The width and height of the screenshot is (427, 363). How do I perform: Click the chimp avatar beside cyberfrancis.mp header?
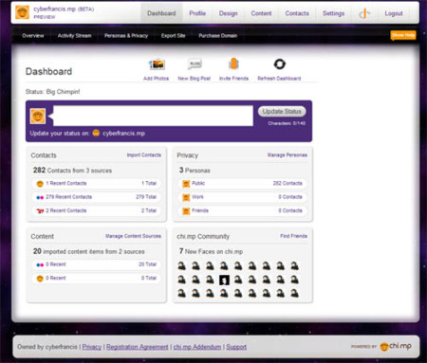click(x=22, y=12)
